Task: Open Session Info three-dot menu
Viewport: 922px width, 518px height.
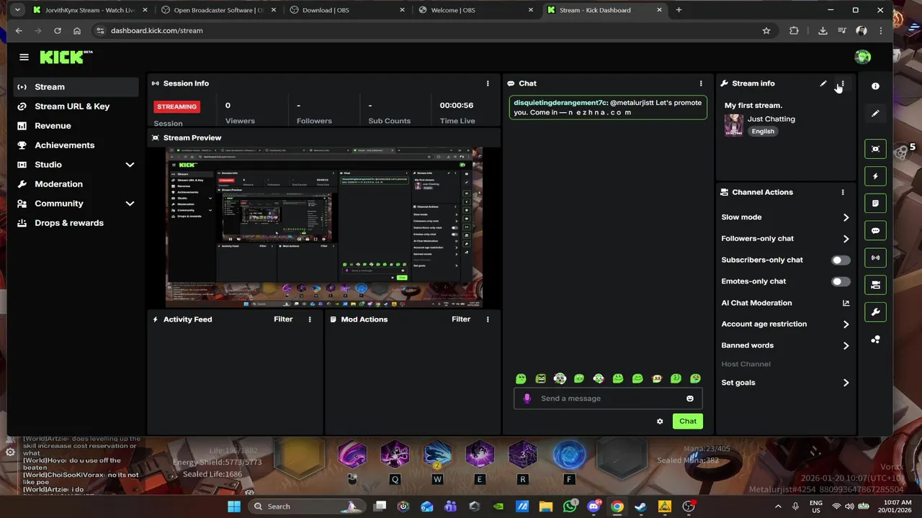Action: pos(488,83)
